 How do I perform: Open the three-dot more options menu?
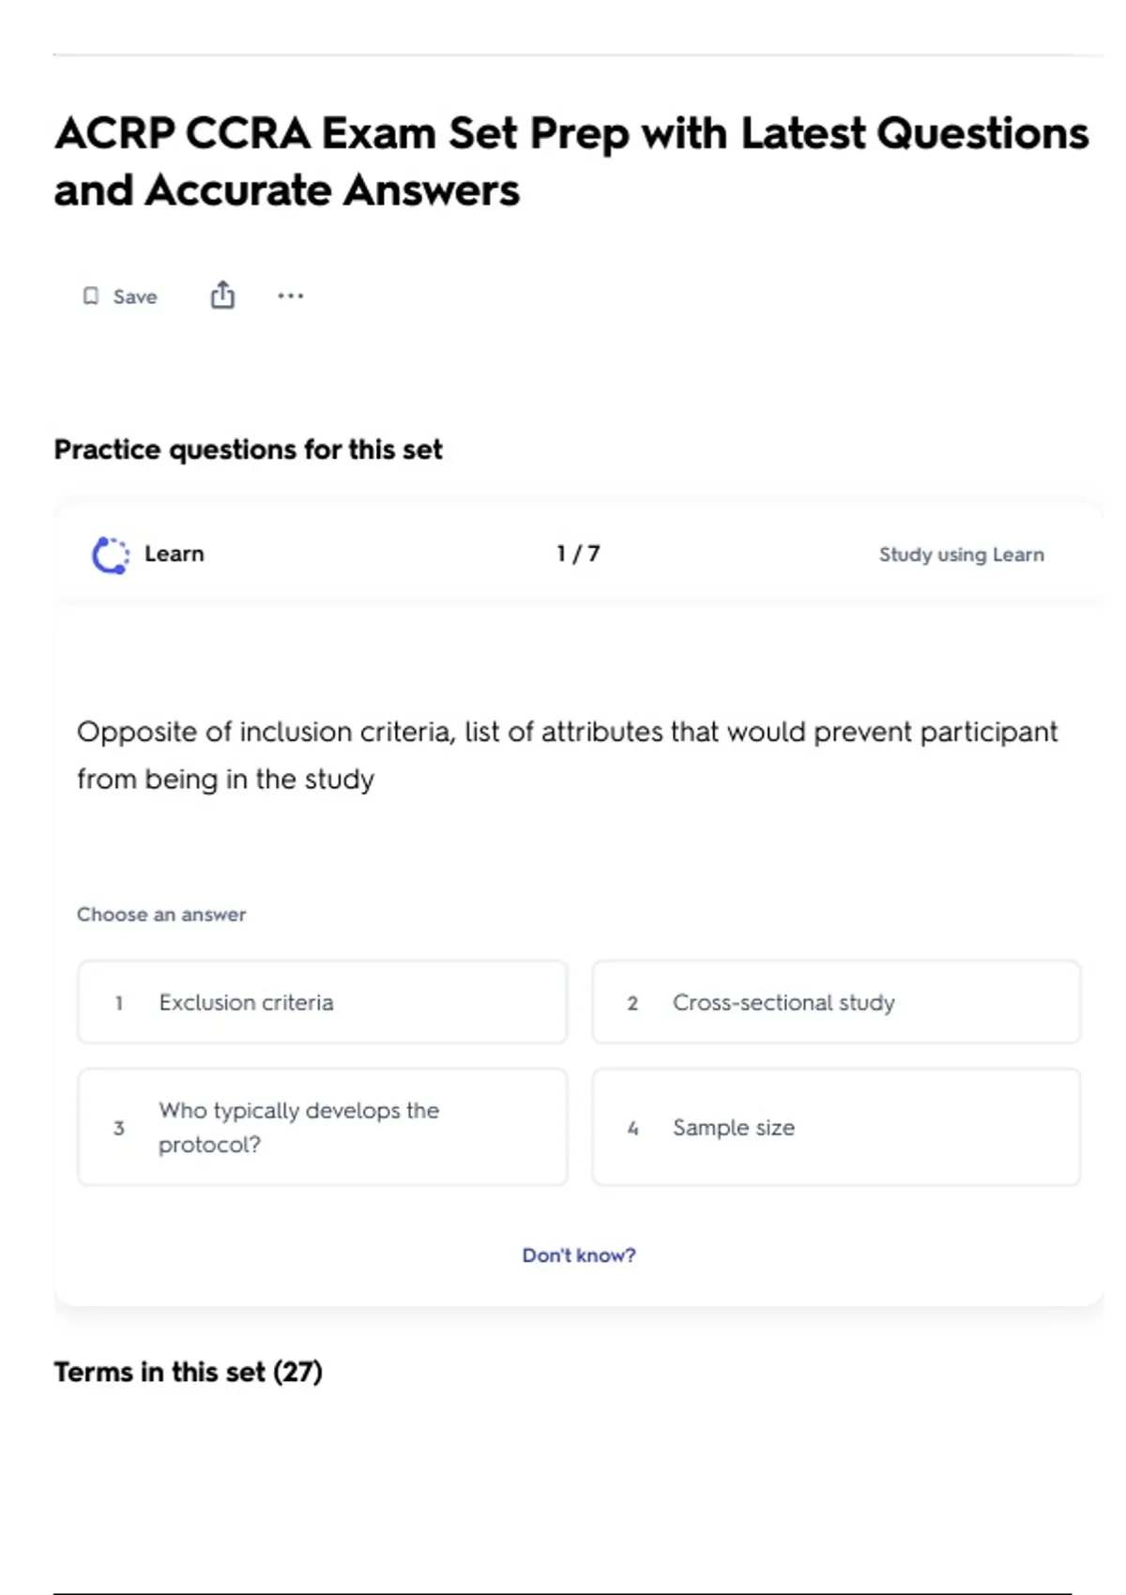click(290, 296)
